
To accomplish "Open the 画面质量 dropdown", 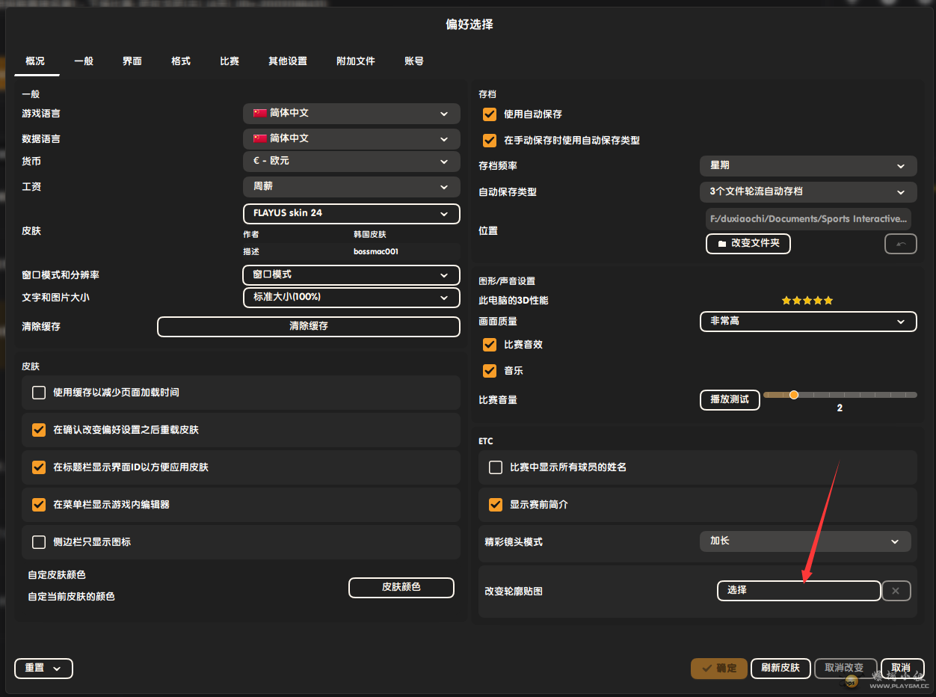I will coord(807,321).
